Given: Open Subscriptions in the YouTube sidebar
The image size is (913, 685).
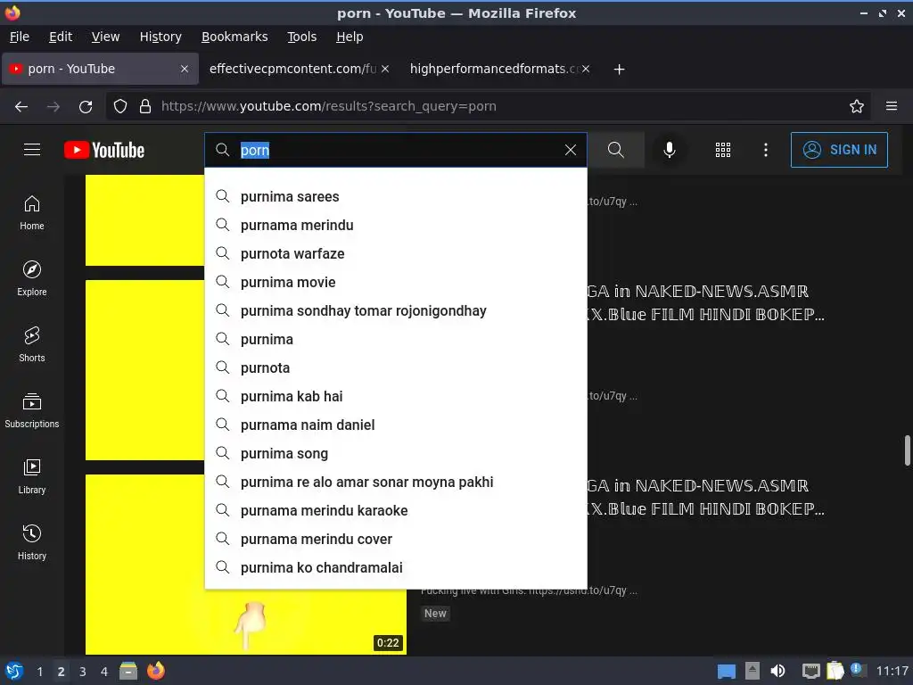Looking at the screenshot, I should (x=32, y=410).
